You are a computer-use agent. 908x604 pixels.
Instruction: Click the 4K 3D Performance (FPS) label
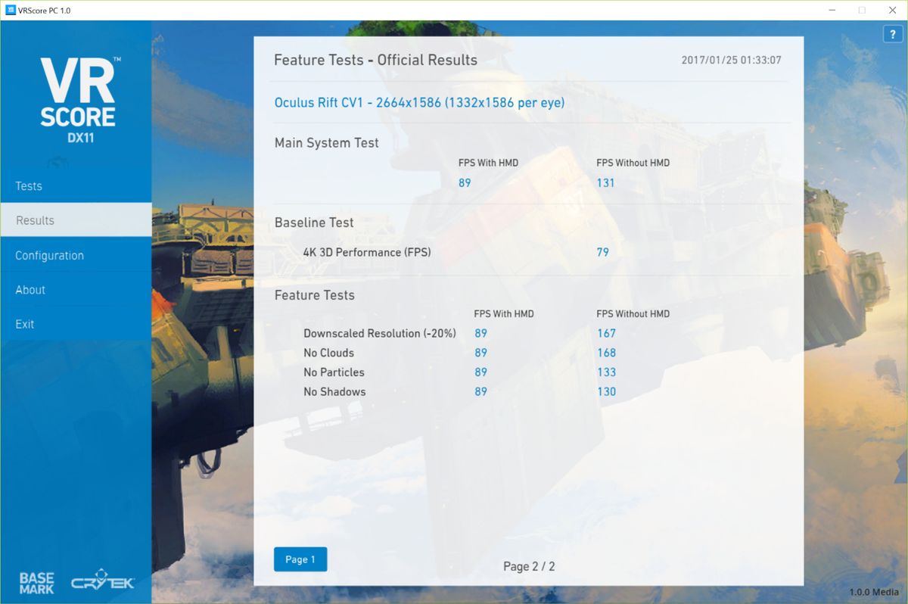point(367,252)
